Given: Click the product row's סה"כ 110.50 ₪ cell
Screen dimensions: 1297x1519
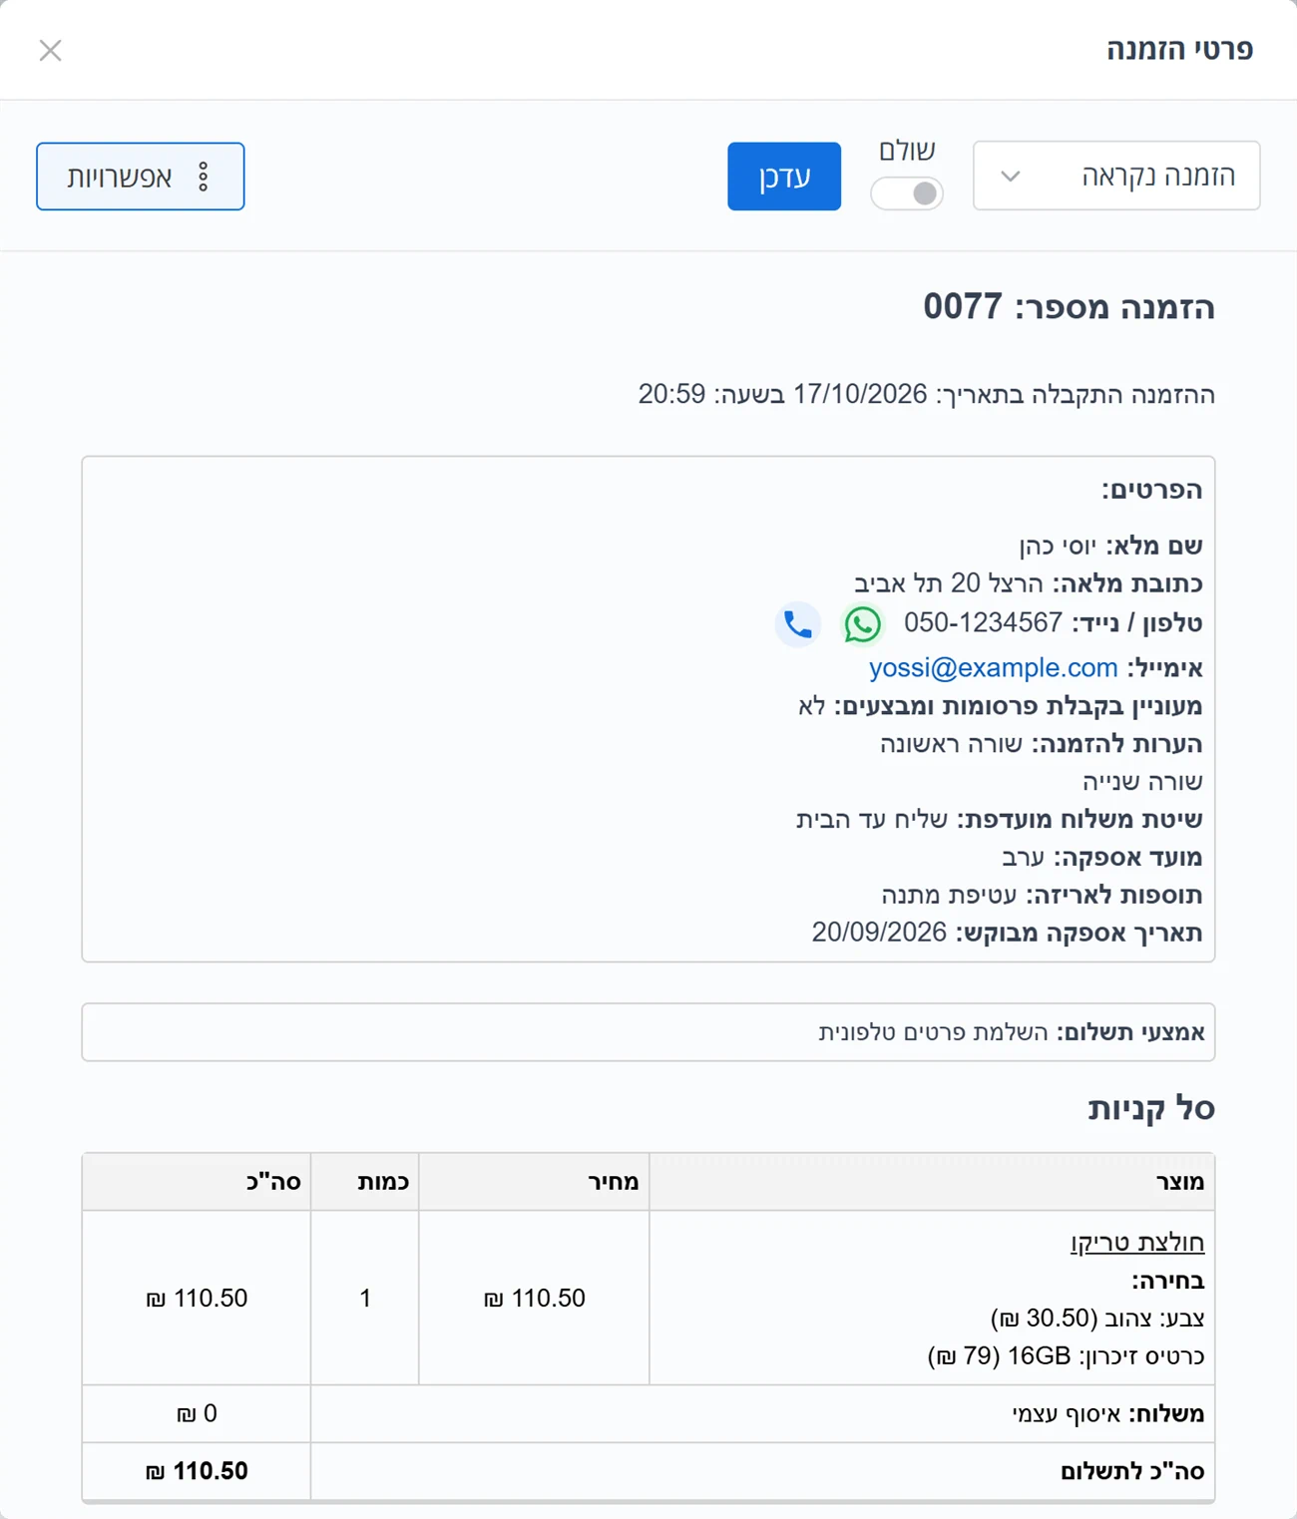Looking at the screenshot, I should (197, 1299).
